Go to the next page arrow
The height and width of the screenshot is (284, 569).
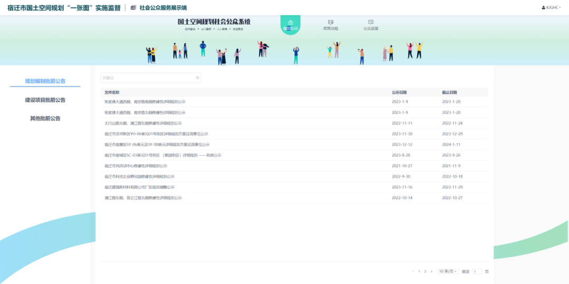coord(431,271)
